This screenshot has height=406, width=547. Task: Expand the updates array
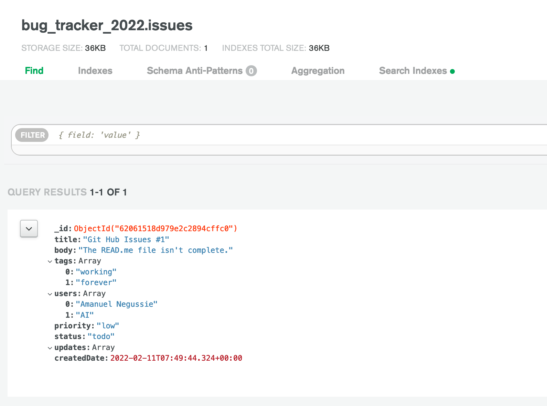[50, 348]
